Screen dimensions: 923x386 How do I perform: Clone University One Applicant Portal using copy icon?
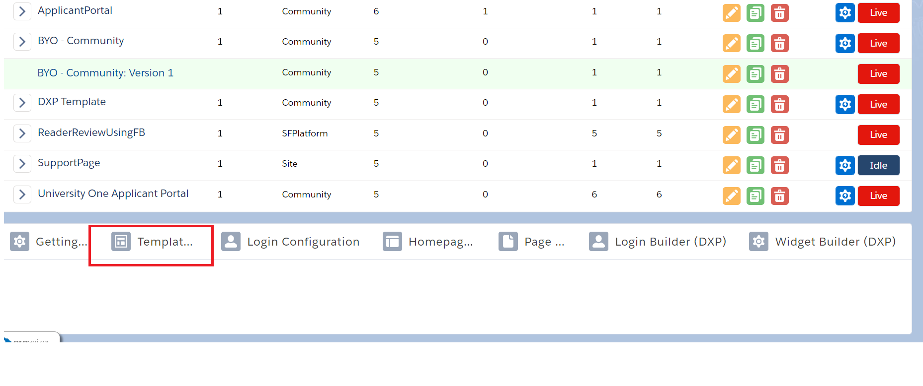pos(755,196)
